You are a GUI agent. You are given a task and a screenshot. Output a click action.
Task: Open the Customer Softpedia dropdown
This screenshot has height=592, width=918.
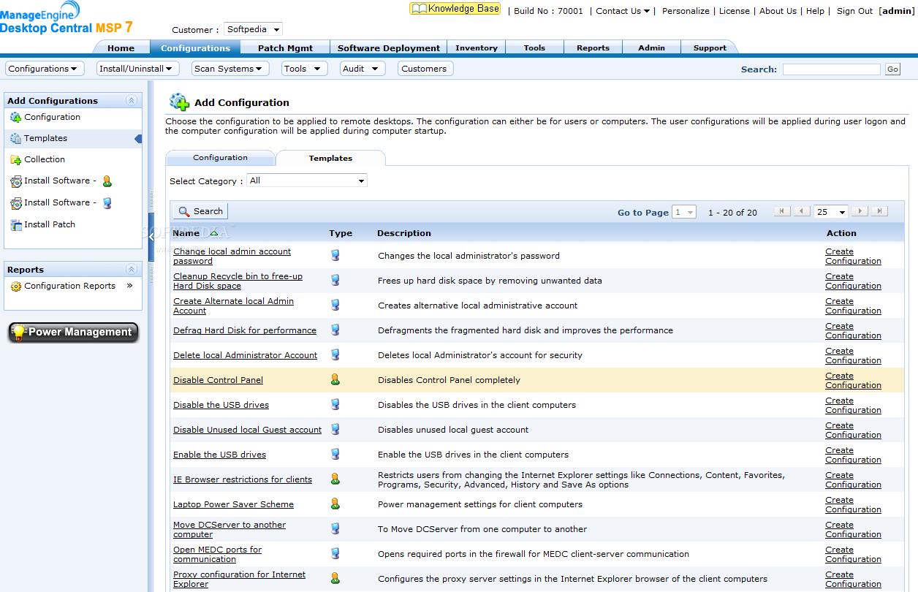coord(253,29)
